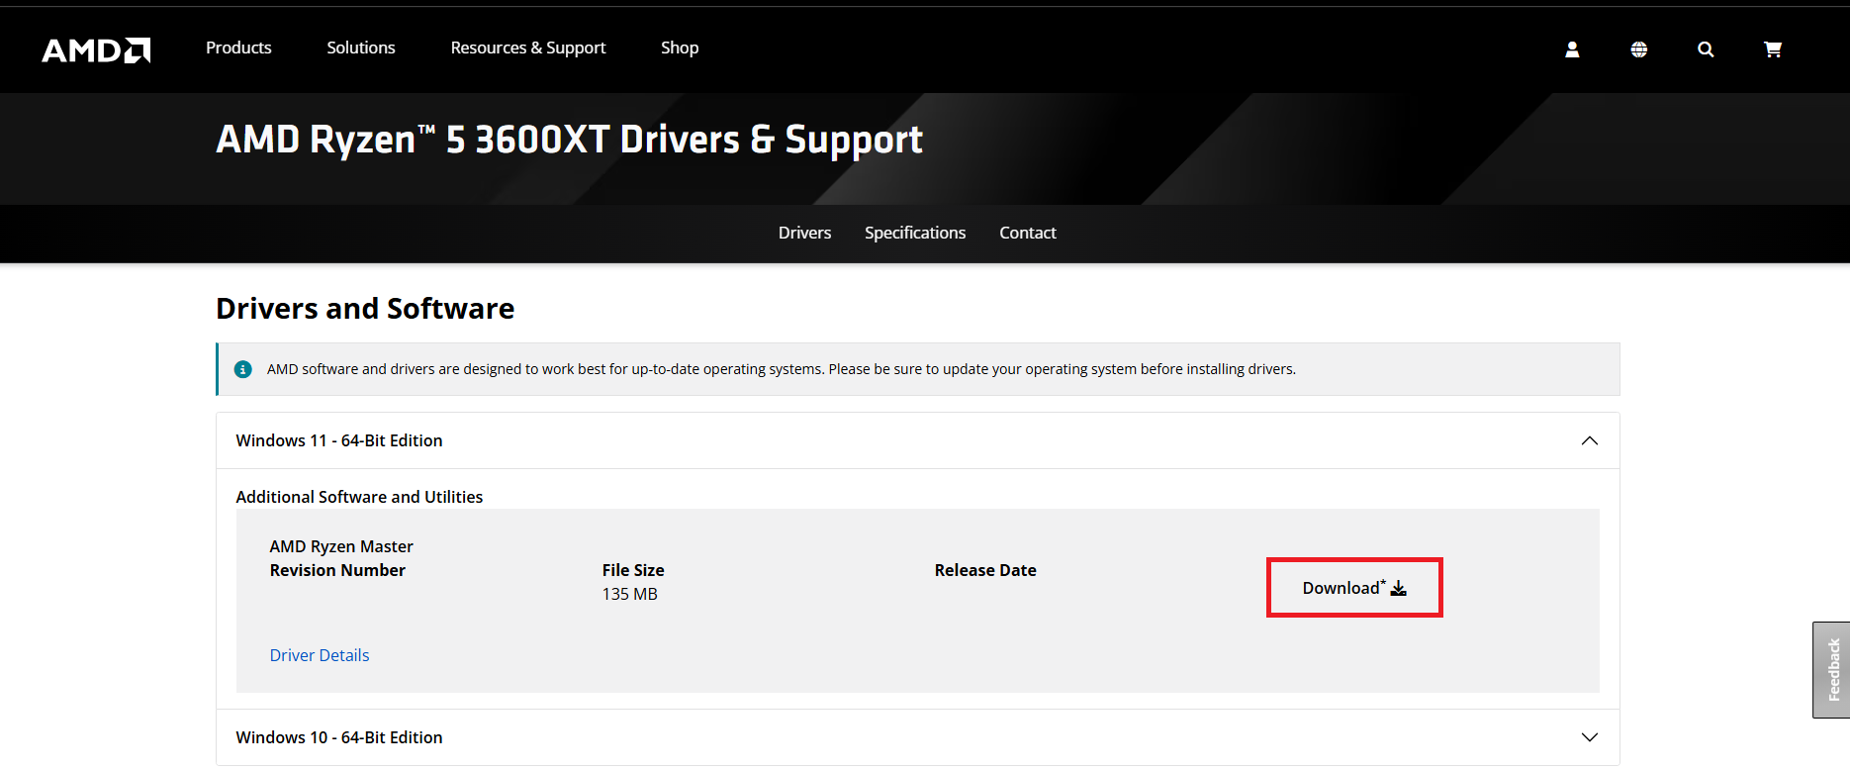Screen dimensions: 1850x771
Task: Click the 135 MB file size value
Action: (630, 594)
